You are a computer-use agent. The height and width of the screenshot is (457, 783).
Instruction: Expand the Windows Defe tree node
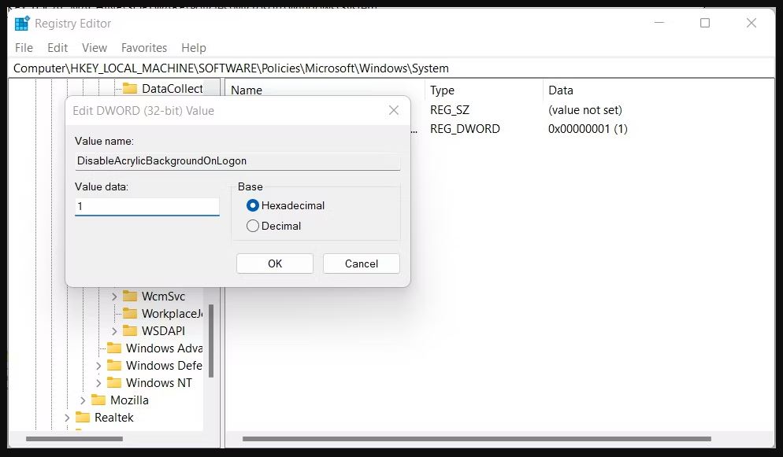98,366
